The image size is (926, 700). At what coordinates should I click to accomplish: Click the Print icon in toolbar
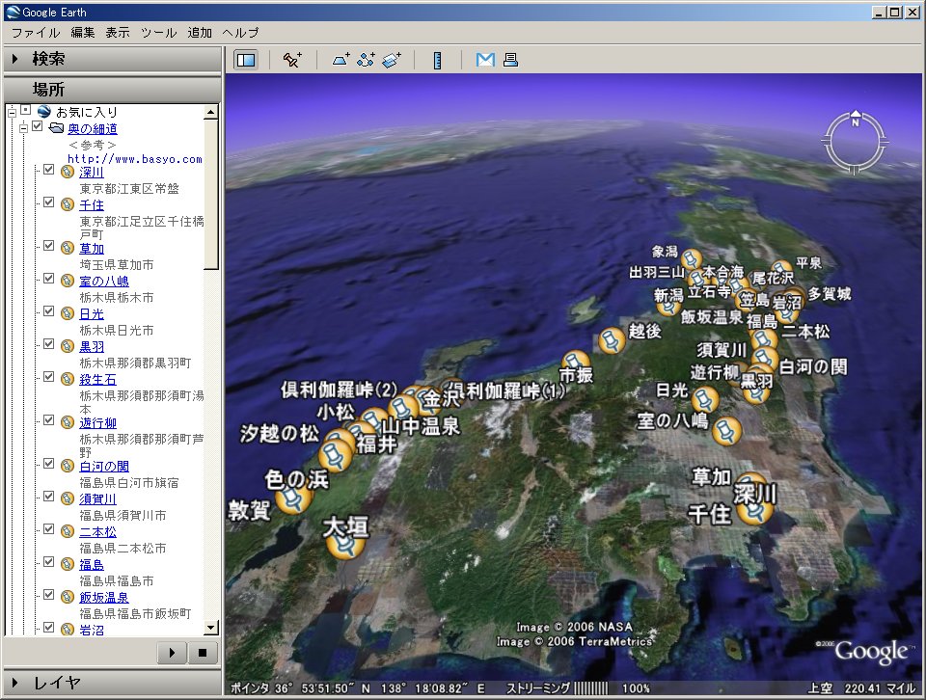510,60
